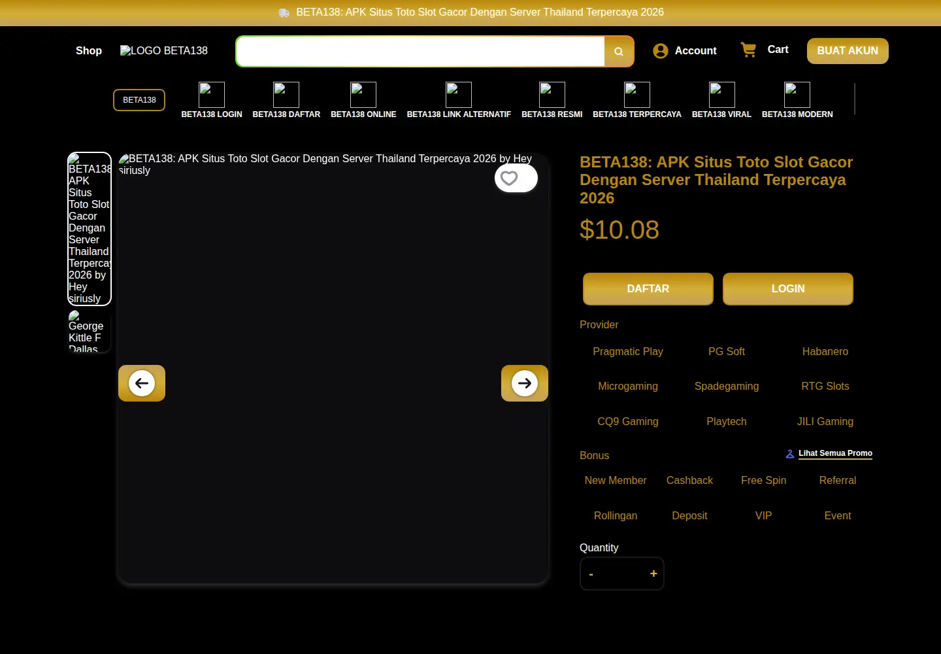Pick the Cashback bonus option
This screenshot has height=654, width=941.
pos(689,481)
